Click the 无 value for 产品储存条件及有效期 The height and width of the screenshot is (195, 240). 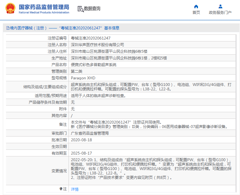click(73, 102)
